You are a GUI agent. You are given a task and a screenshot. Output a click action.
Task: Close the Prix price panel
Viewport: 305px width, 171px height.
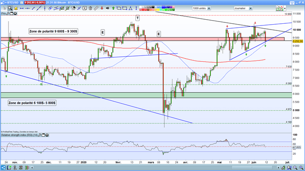pos(15,13)
